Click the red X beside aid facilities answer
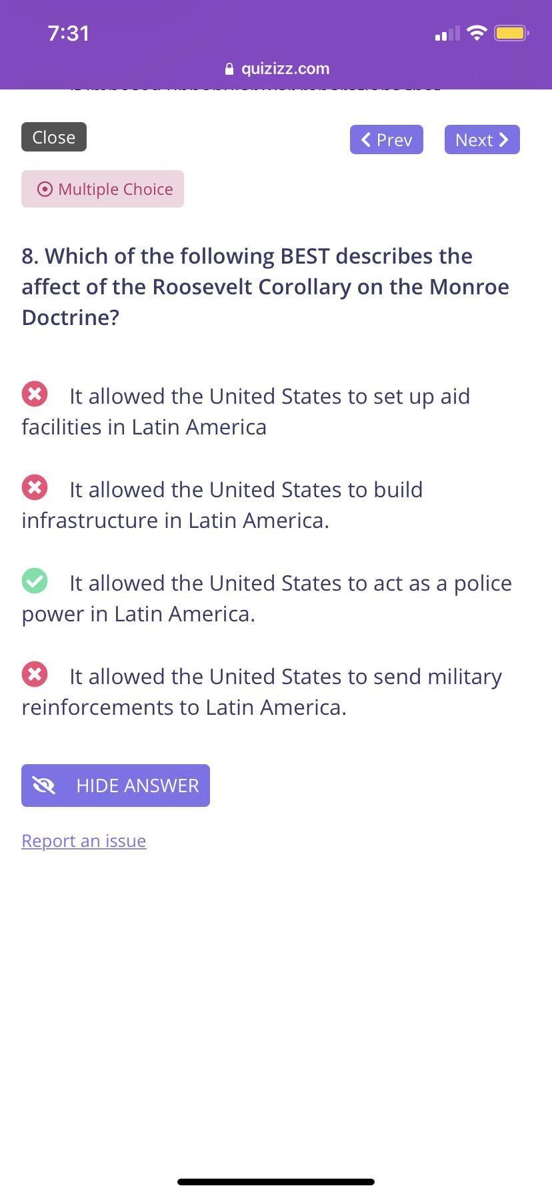This screenshot has width=552, height=1196. [x=35, y=394]
